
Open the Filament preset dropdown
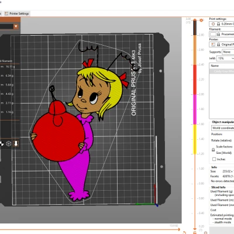point(222,34)
